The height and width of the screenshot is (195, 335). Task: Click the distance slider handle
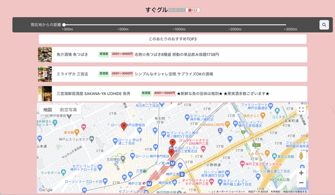click(64, 25)
